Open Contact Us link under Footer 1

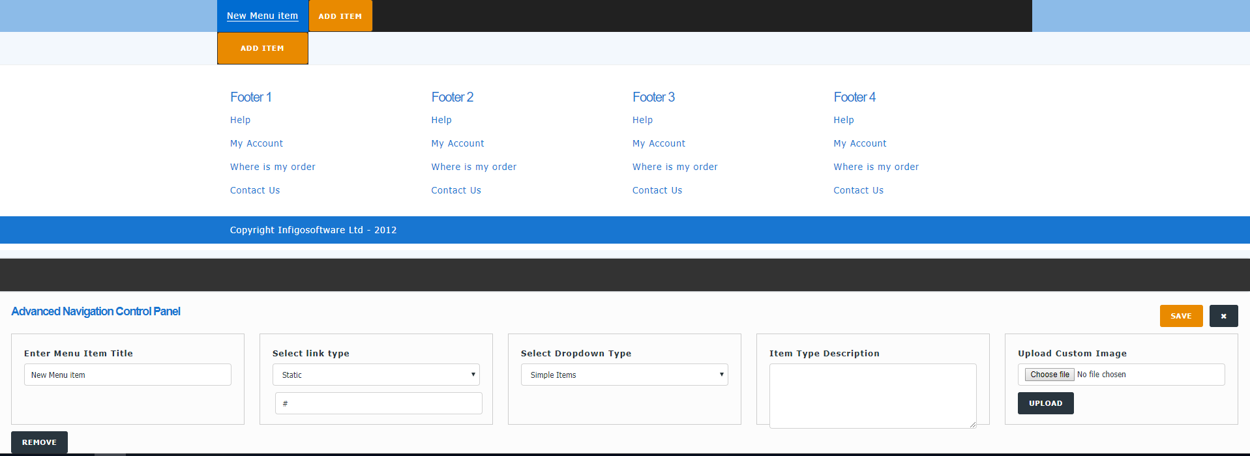[255, 190]
